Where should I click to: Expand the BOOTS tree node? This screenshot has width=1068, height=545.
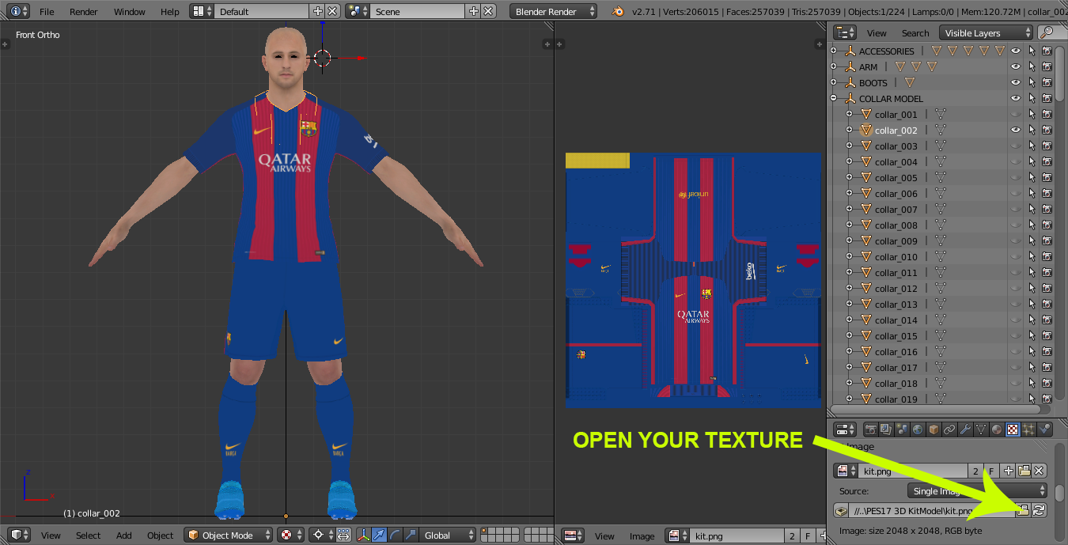click(833, 83)
